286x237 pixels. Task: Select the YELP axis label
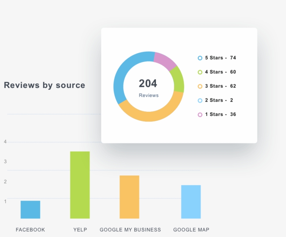coord(80,230)
